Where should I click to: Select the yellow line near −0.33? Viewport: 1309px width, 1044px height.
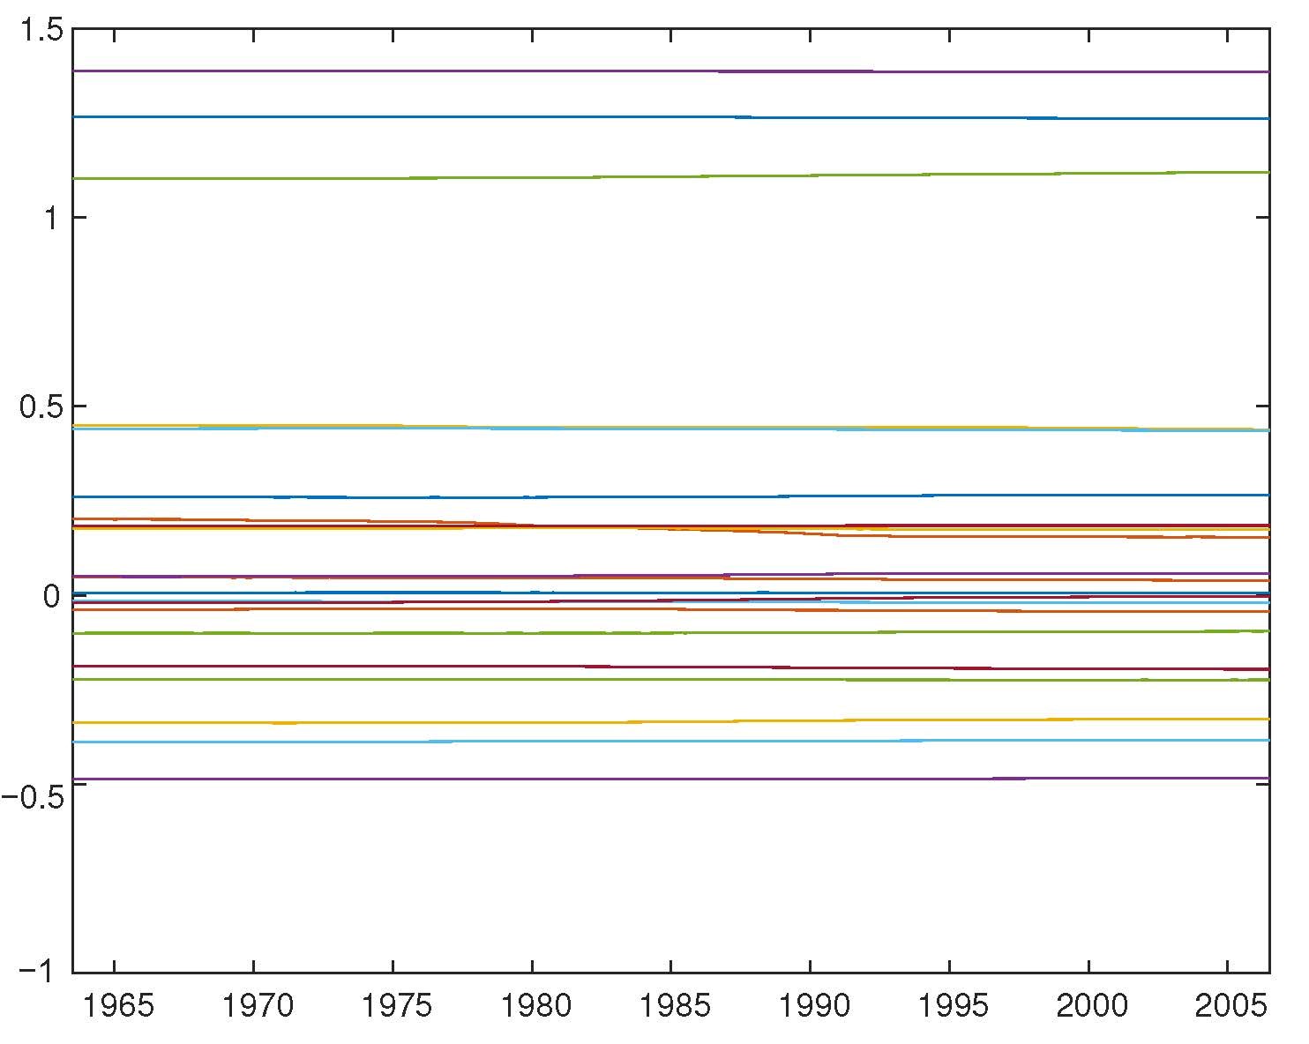(670, 721)
